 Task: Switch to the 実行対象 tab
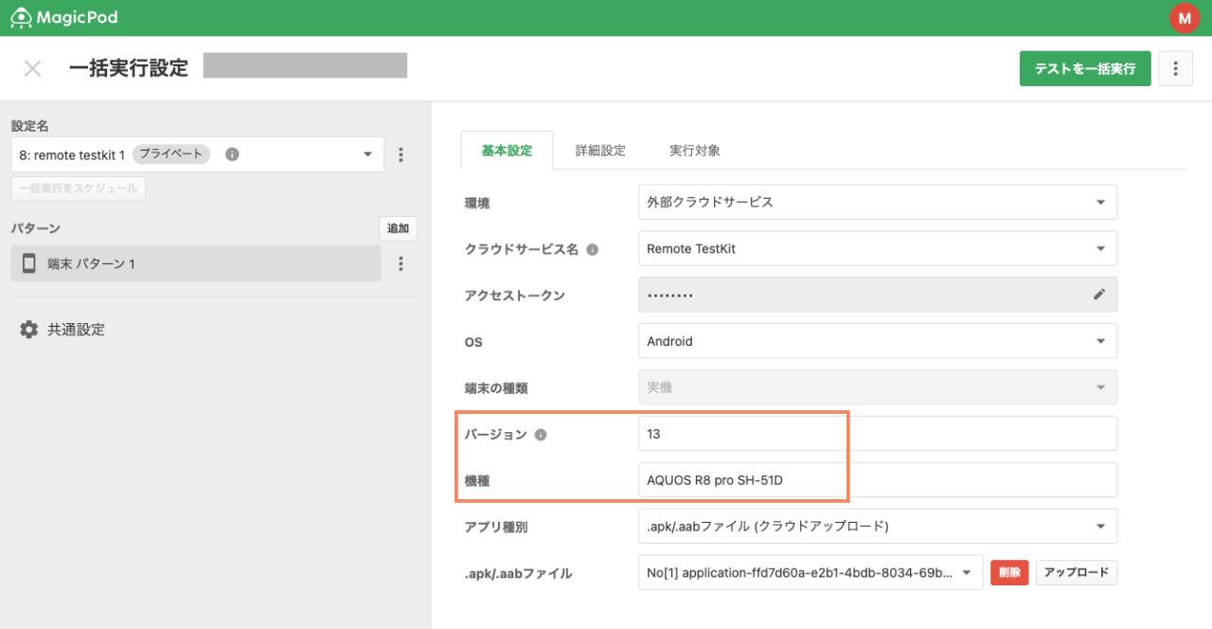[697, 149]
